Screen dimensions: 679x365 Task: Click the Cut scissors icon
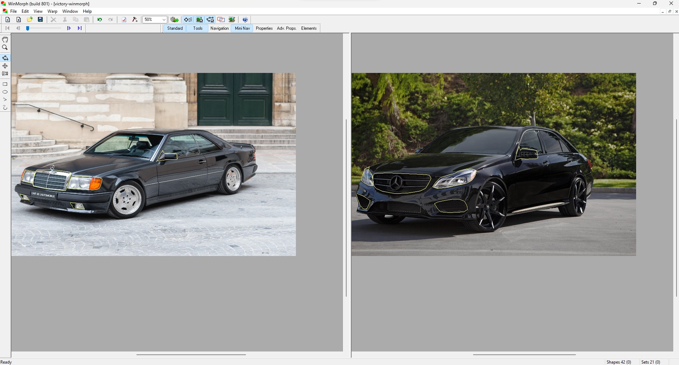[x=64, y=19]
